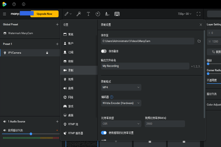Open the 常规 general settings tab
Screen dimensions: 221x147
[79, 34]
